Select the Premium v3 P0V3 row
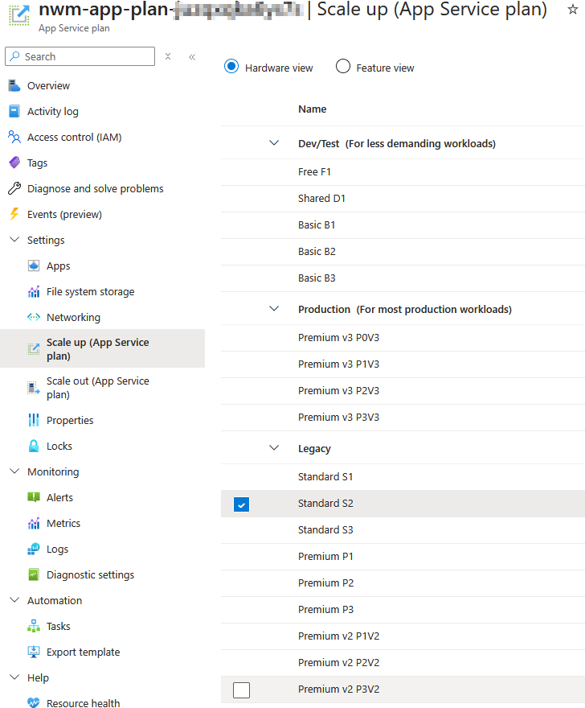The image size is (585, 708). pyautogui.click(x=403, y=338)
